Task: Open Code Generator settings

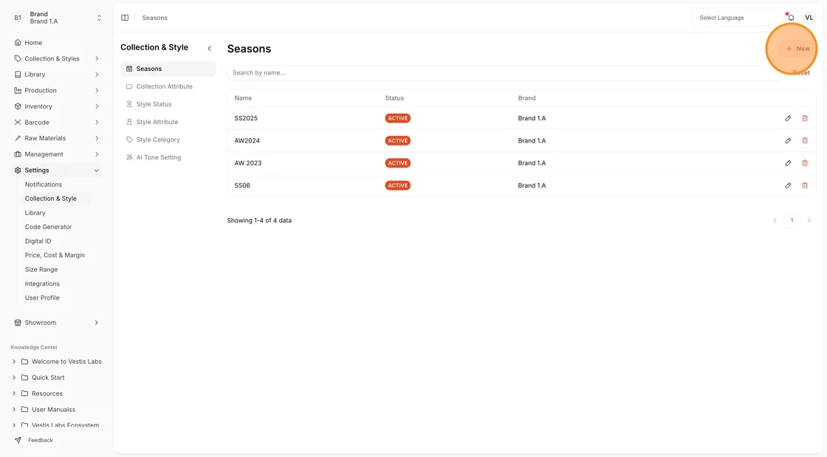Action: pyautogui.click(x=48, y=227)
